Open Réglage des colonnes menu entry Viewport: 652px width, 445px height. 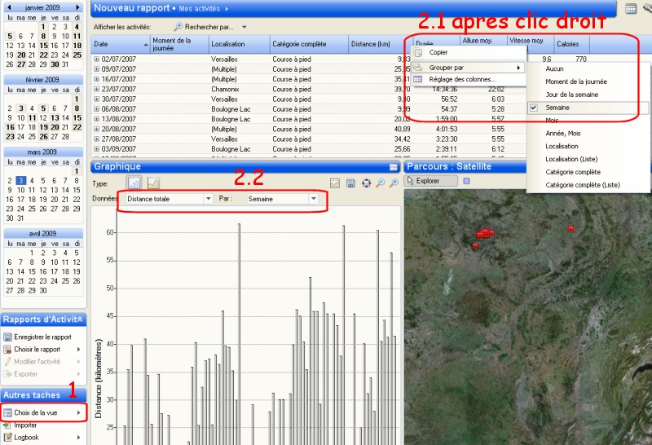[461, 79]
